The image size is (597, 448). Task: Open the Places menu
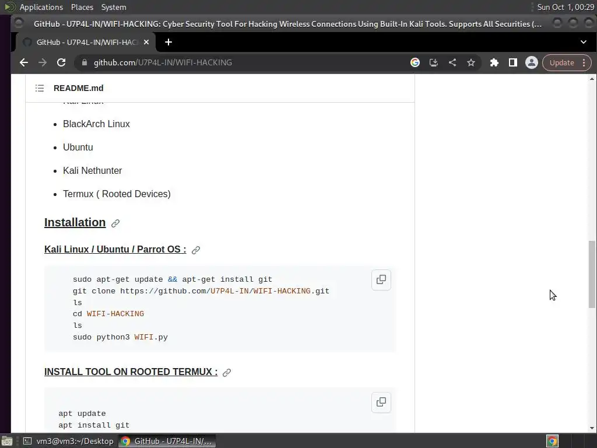coord(82,7)
